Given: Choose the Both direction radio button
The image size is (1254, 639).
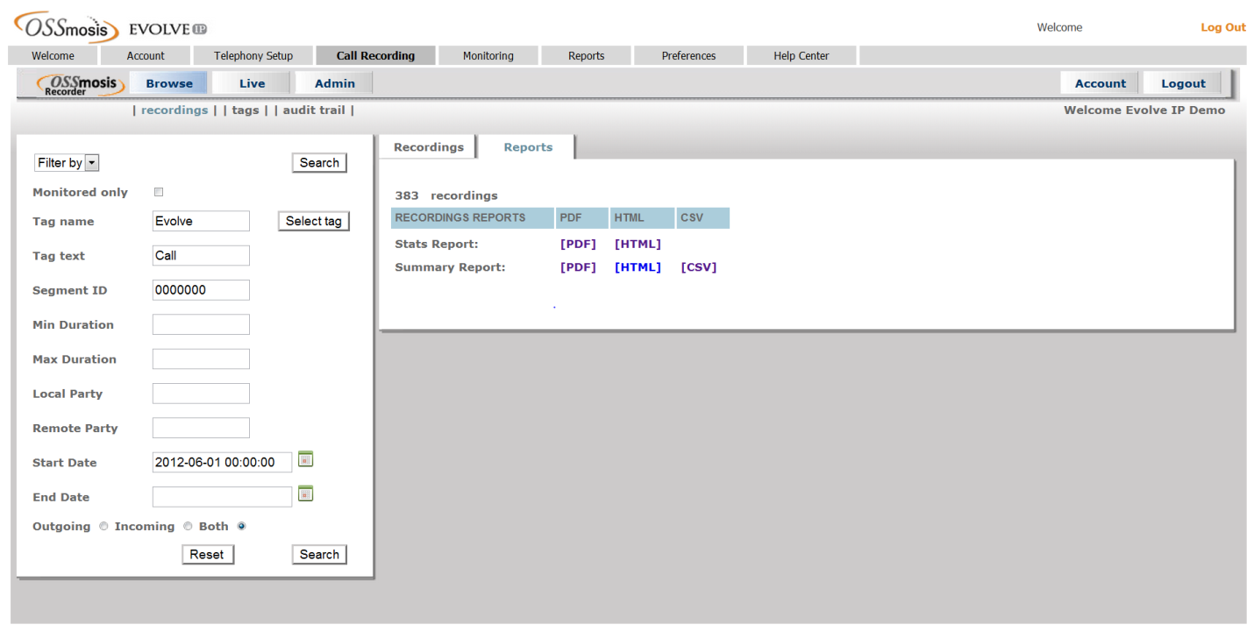Looking at the screenshot, I should pyautogui.click(x=242, y=527).
